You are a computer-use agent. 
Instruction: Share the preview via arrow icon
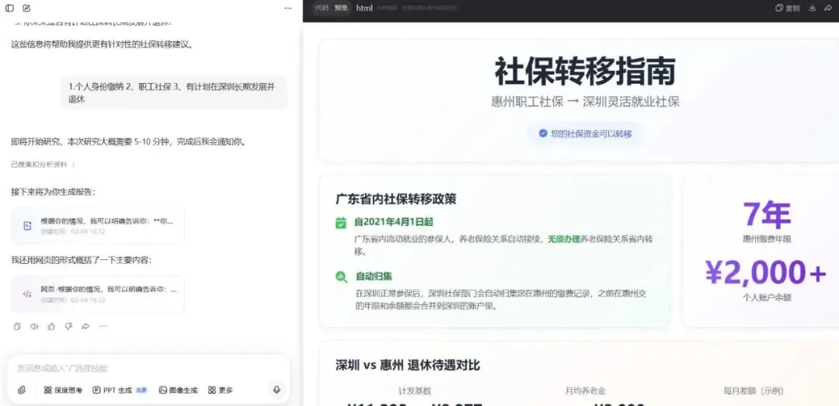click(829, 8)
